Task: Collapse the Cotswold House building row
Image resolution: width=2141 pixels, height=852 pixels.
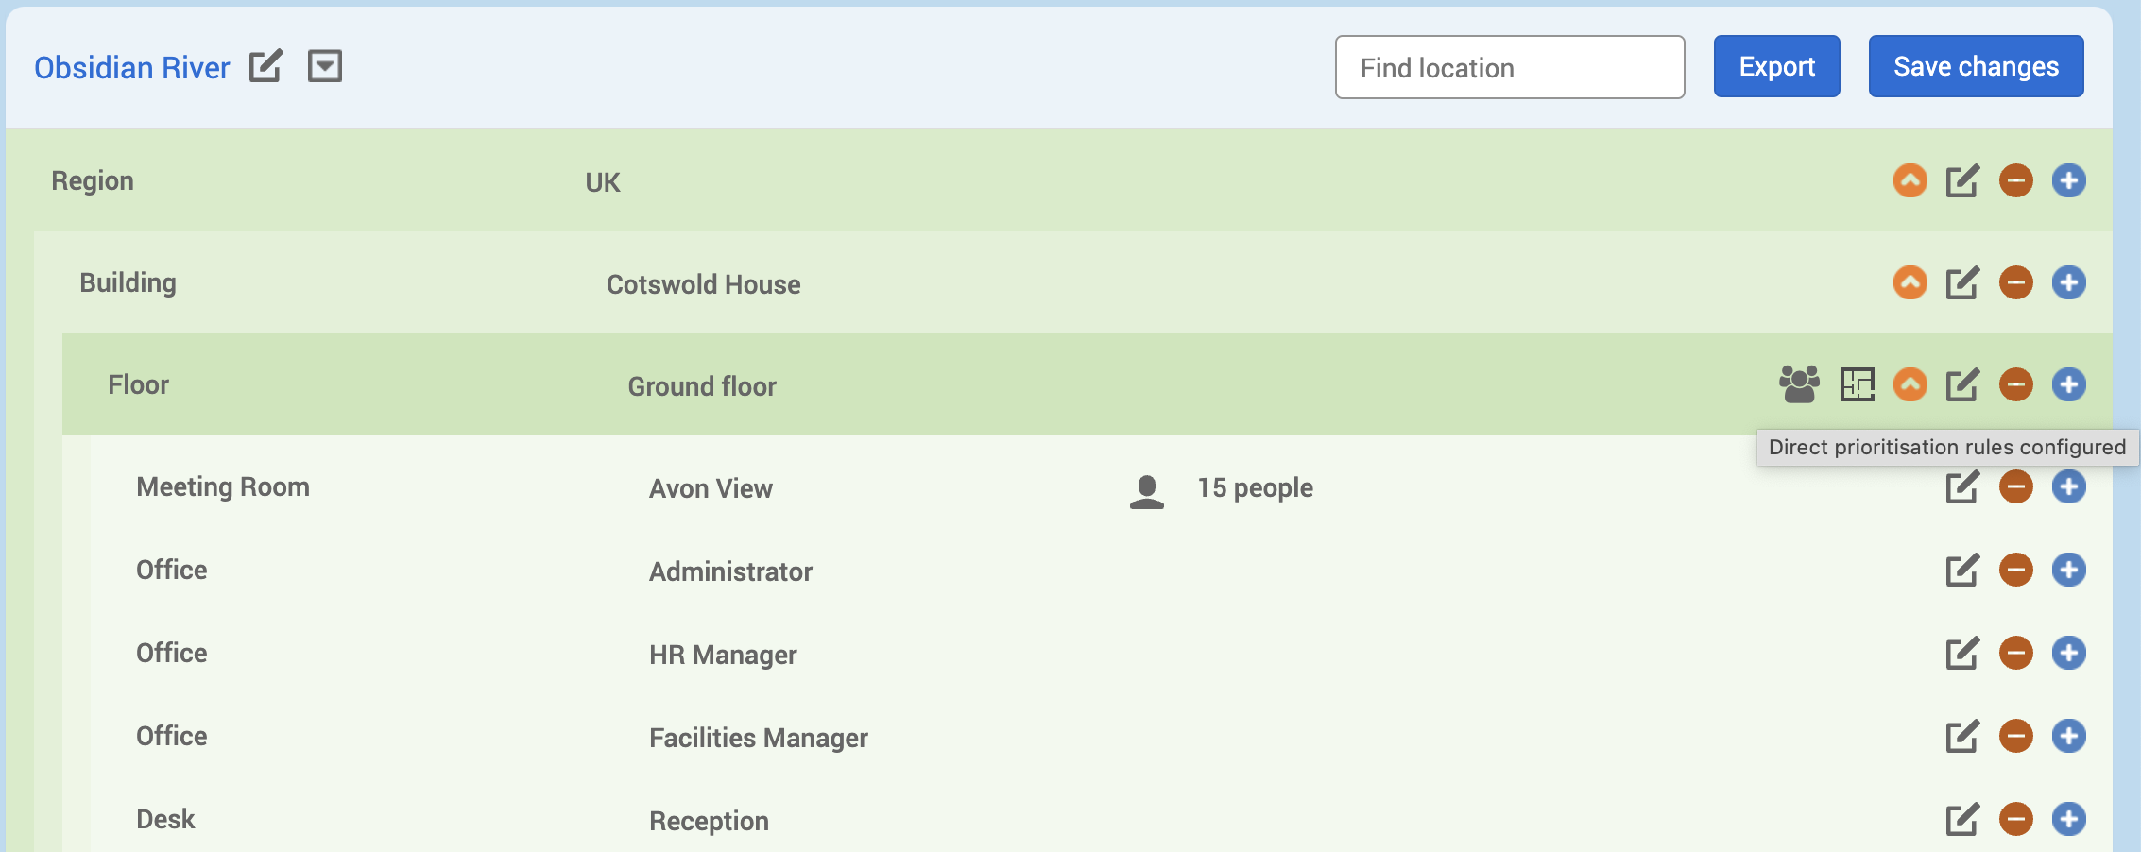Action: pos(1910,282)
